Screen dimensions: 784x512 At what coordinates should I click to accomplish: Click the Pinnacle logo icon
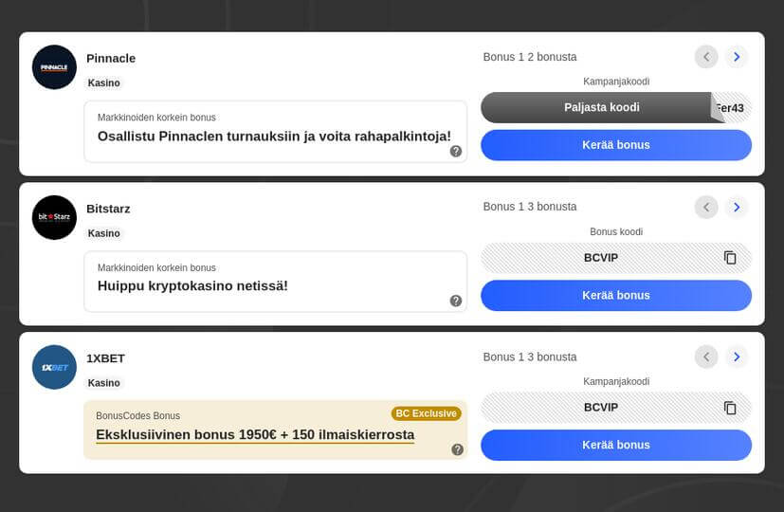tap(54, 67)
